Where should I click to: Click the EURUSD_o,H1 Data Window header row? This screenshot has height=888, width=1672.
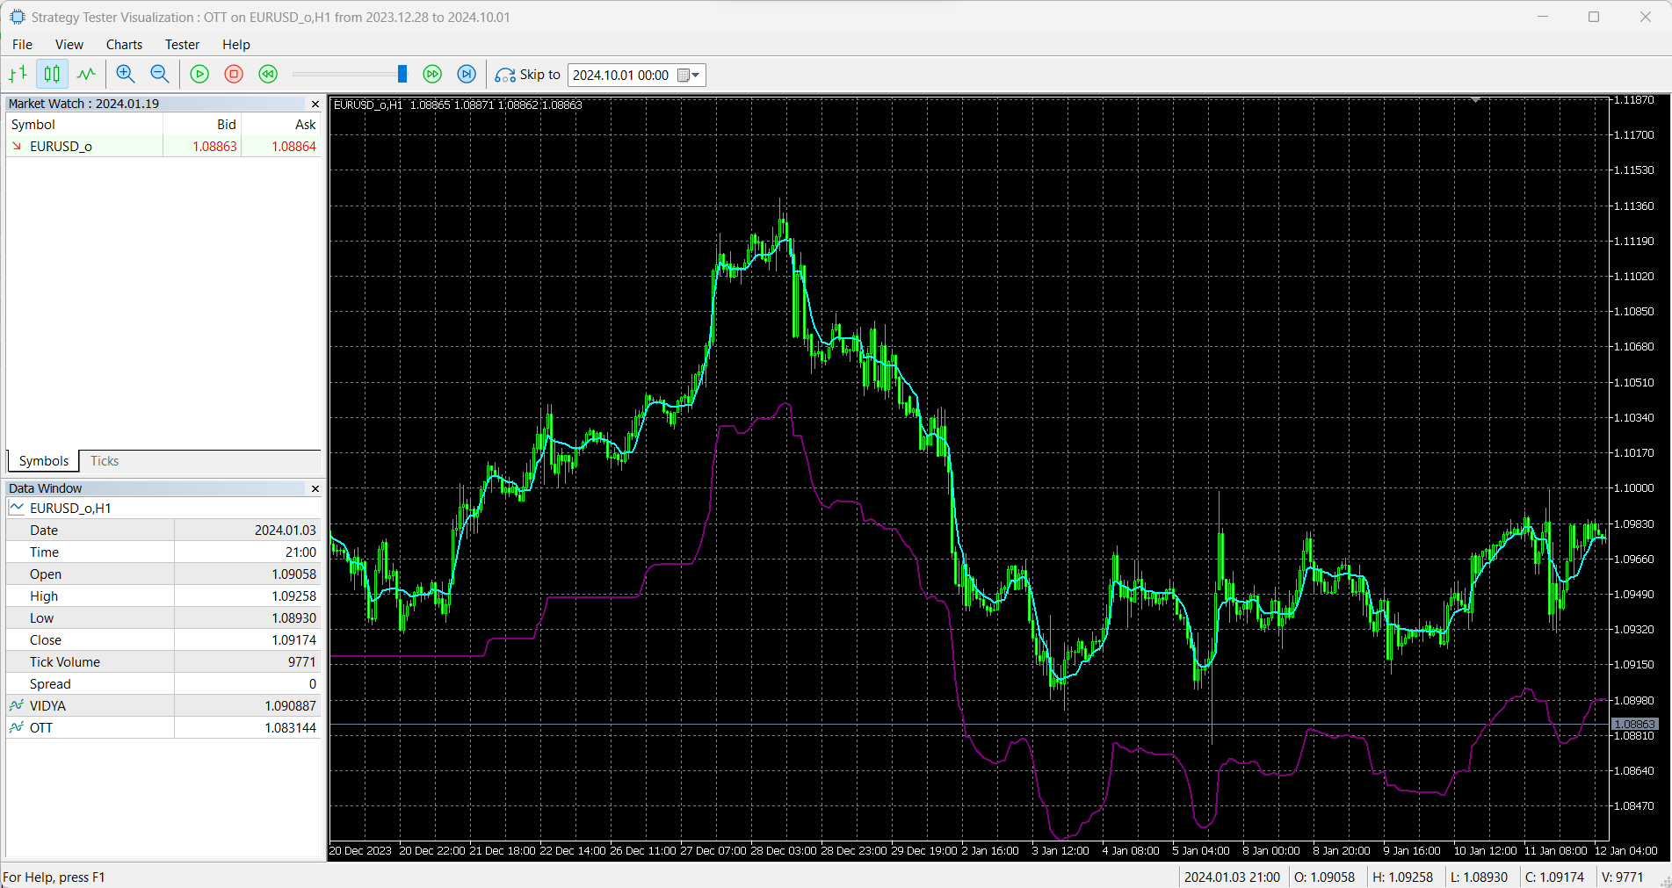164,509
